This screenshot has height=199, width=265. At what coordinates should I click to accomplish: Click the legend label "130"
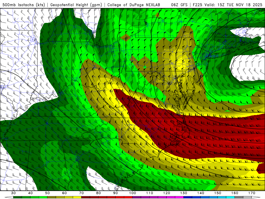(x=184, y=193)
